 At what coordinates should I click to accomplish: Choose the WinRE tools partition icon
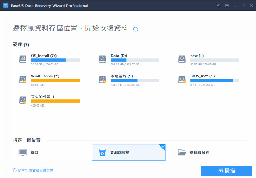pyautogui.click(x=23, y=79)
